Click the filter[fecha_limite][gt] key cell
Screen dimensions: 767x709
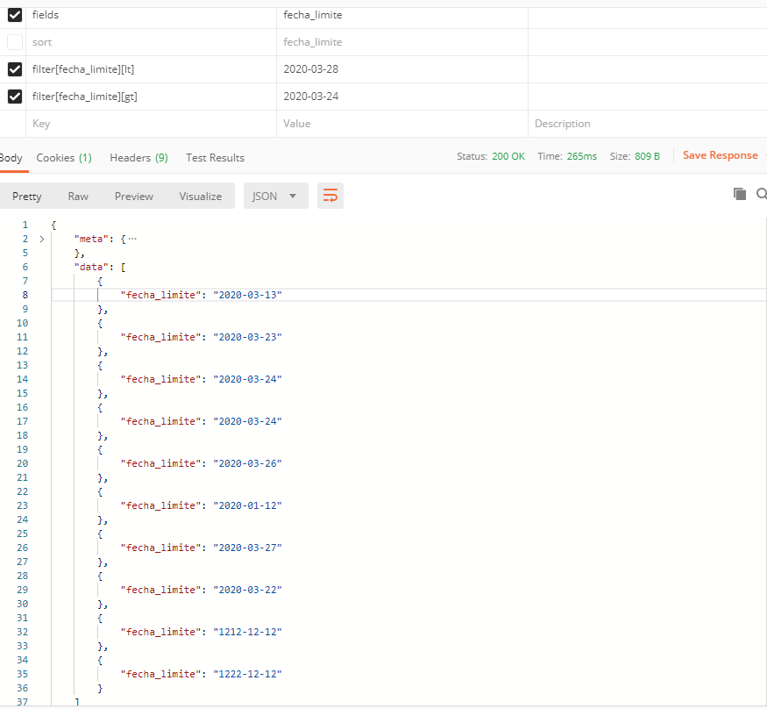tap(151, 97)
